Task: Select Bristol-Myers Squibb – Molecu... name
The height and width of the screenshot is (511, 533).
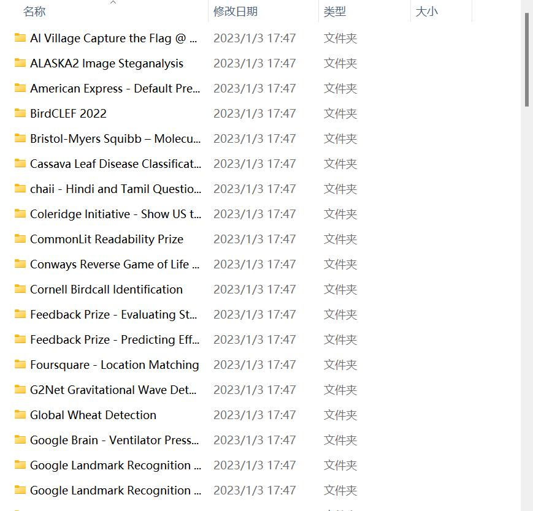Action: pos(115,139)
